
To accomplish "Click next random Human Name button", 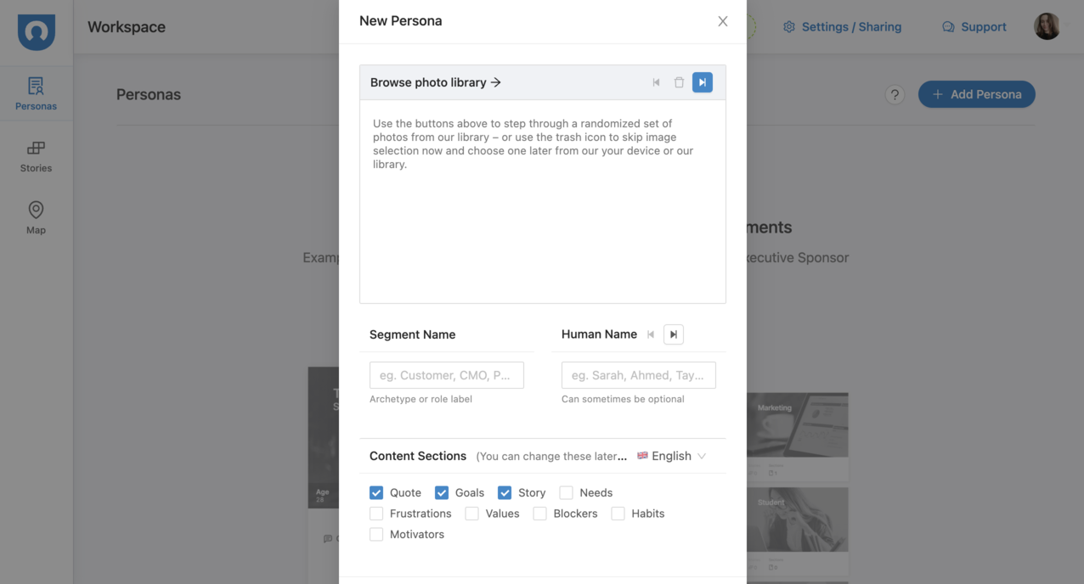I will point(673,334).
